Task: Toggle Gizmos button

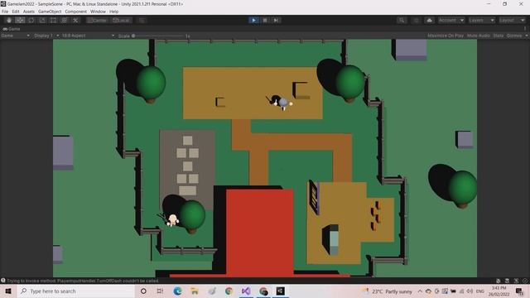Action: (x=514, y=36)
